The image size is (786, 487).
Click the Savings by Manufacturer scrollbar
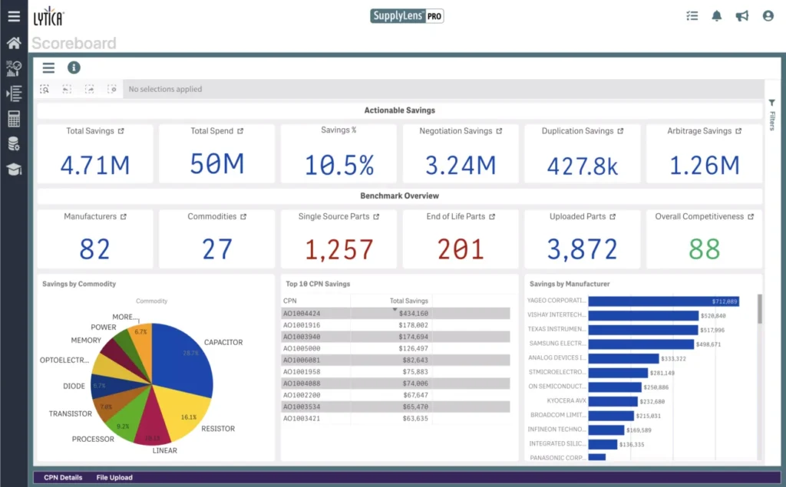point(760,308)
